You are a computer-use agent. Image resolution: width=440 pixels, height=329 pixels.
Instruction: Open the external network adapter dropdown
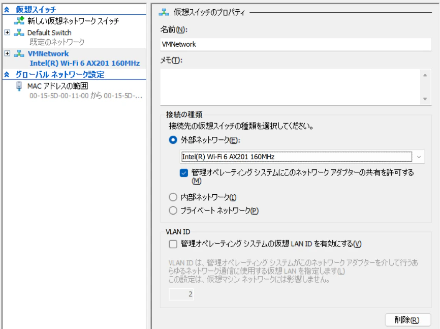click(419, 157)
